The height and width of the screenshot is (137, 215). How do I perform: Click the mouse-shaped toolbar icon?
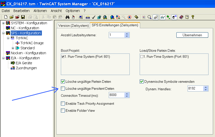73,17
